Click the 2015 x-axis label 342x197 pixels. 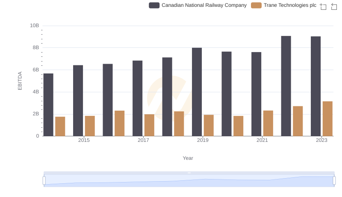[84, 140]
